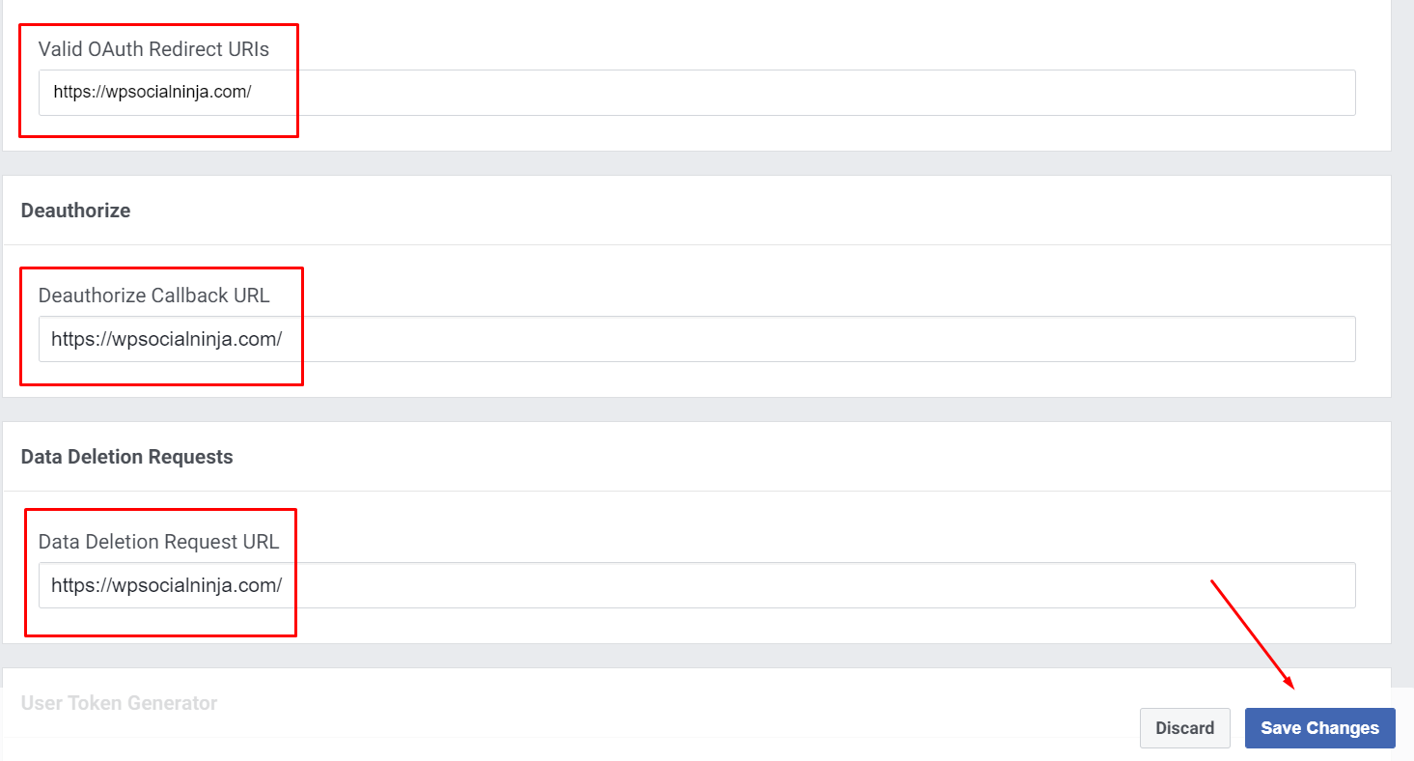Focus the Deauthorize Callback URL input field

(697, 339)
